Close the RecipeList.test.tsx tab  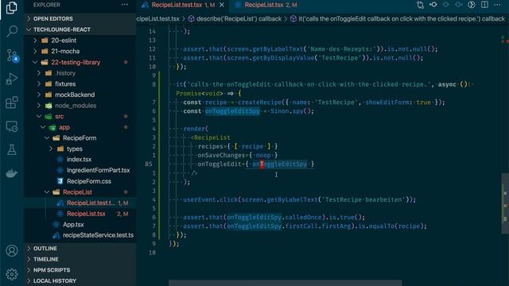(x=222, y=5)
